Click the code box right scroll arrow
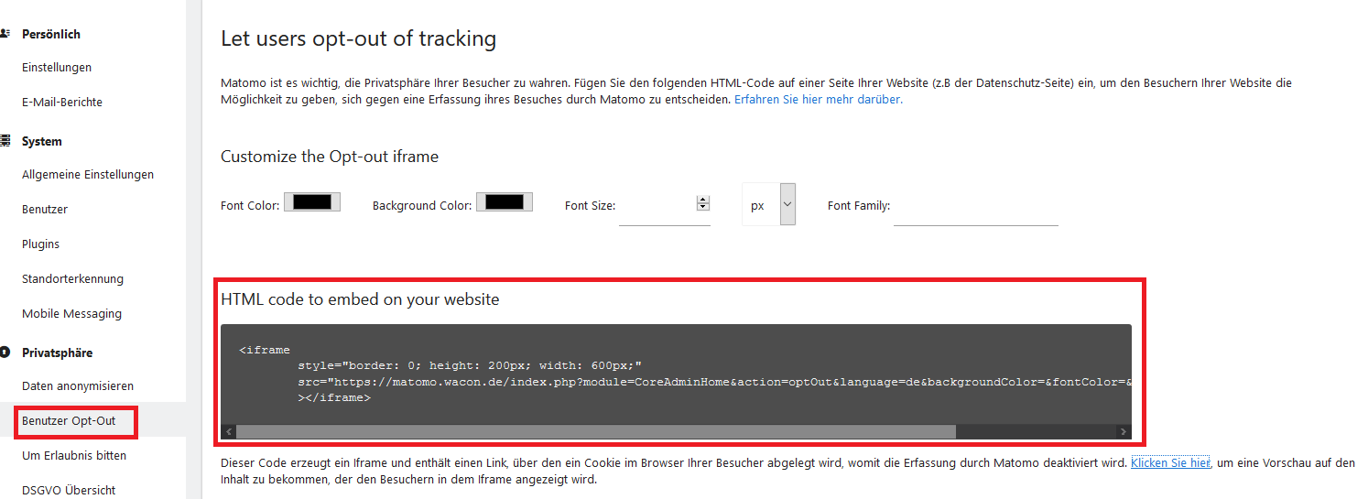This screenshot has width=1368, height=499. click(1124, 431)
